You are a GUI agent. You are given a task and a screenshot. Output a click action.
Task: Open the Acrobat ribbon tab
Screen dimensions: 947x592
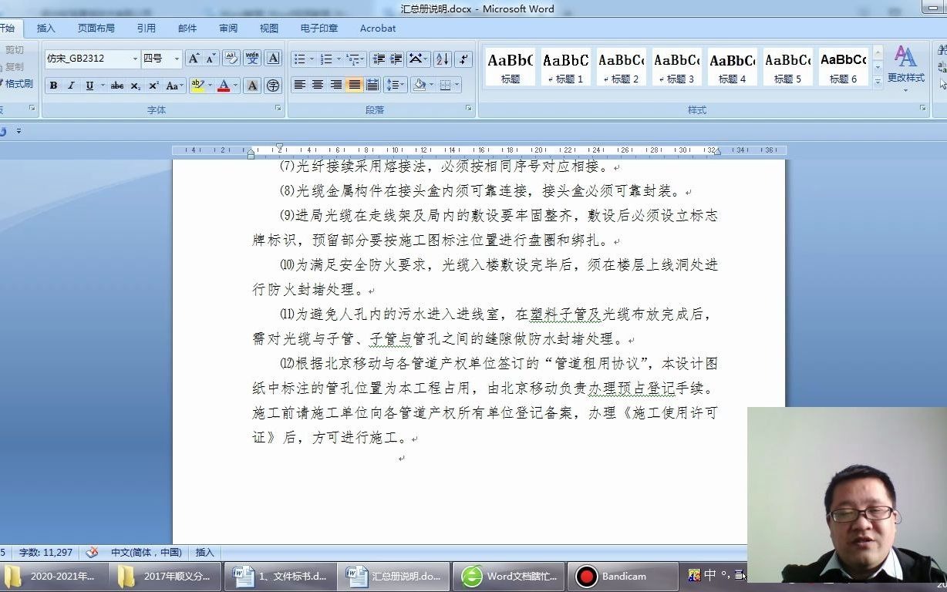(376, 28)
